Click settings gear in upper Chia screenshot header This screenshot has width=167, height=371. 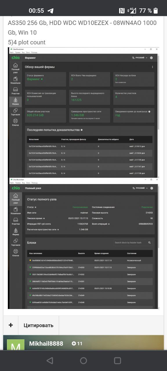(151, 58)
